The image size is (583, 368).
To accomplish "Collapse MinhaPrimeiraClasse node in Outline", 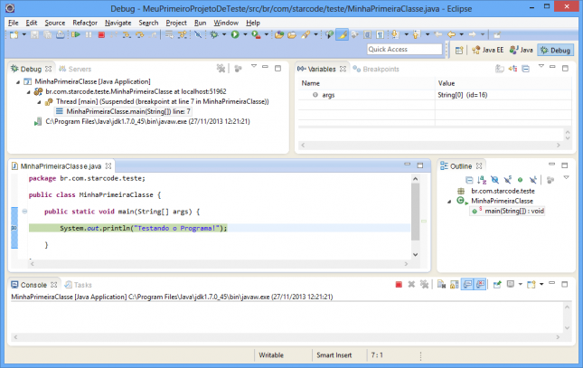I will [449, 202].
